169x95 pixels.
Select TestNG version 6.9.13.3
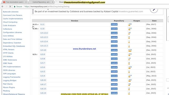point(44,46)
